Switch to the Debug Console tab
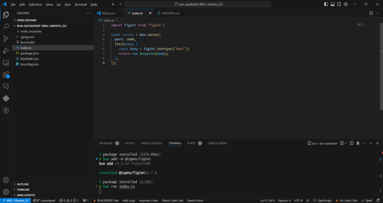 pyautogui.click(x=152, y=143)
